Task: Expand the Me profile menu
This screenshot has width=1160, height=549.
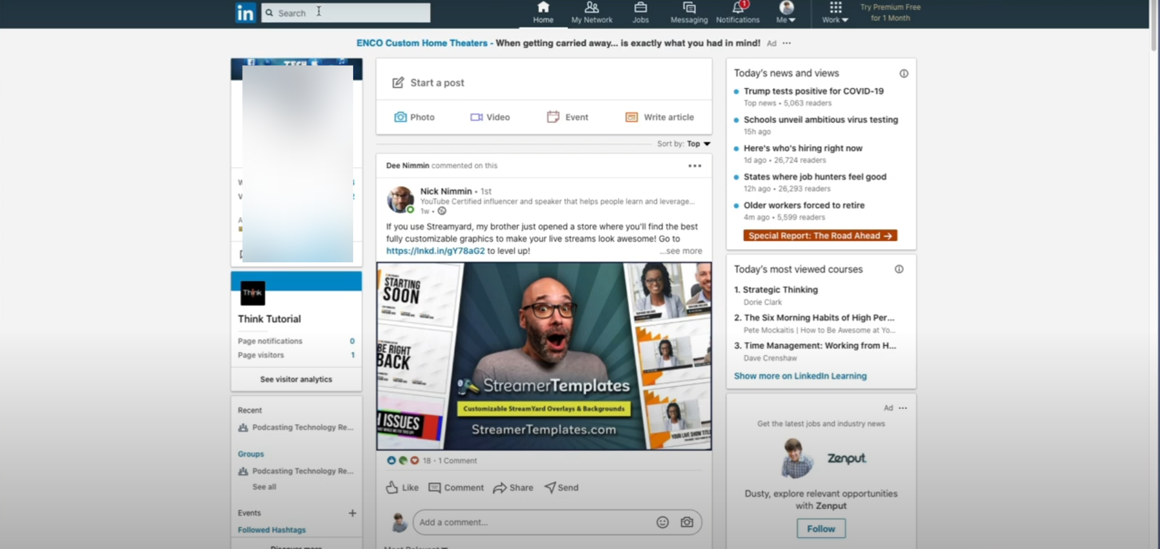Action: point(786,13)
